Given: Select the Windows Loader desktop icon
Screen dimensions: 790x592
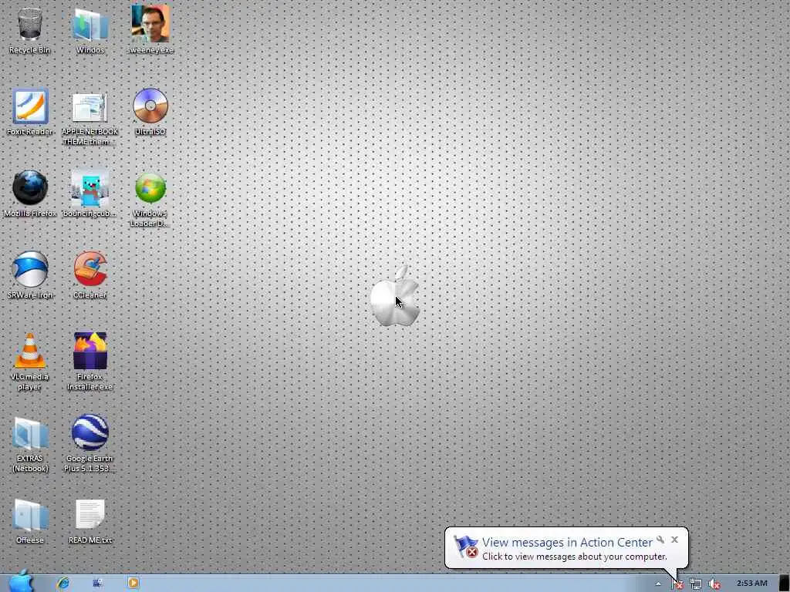Looking at the screenshot, I should coord(150,200).
